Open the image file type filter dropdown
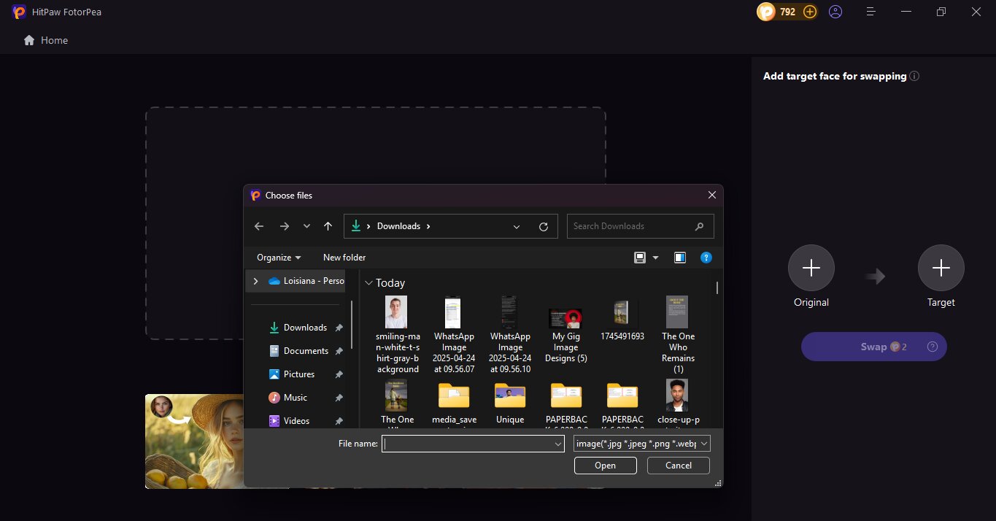Image resolution: width=996 pixels, height=521 pixels. click(641, 443)
